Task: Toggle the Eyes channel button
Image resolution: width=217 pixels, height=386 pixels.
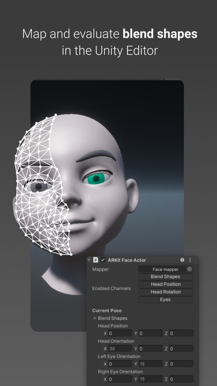Action: coord(166,300)
